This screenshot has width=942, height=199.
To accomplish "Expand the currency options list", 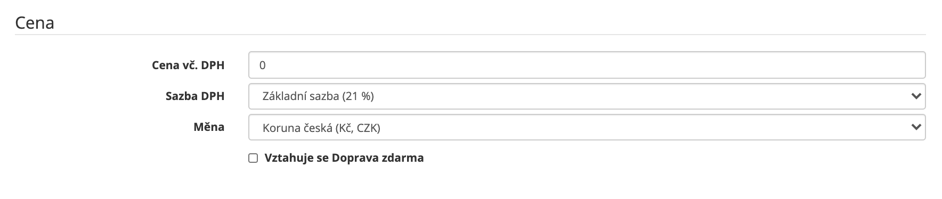I will coord(587,127).
